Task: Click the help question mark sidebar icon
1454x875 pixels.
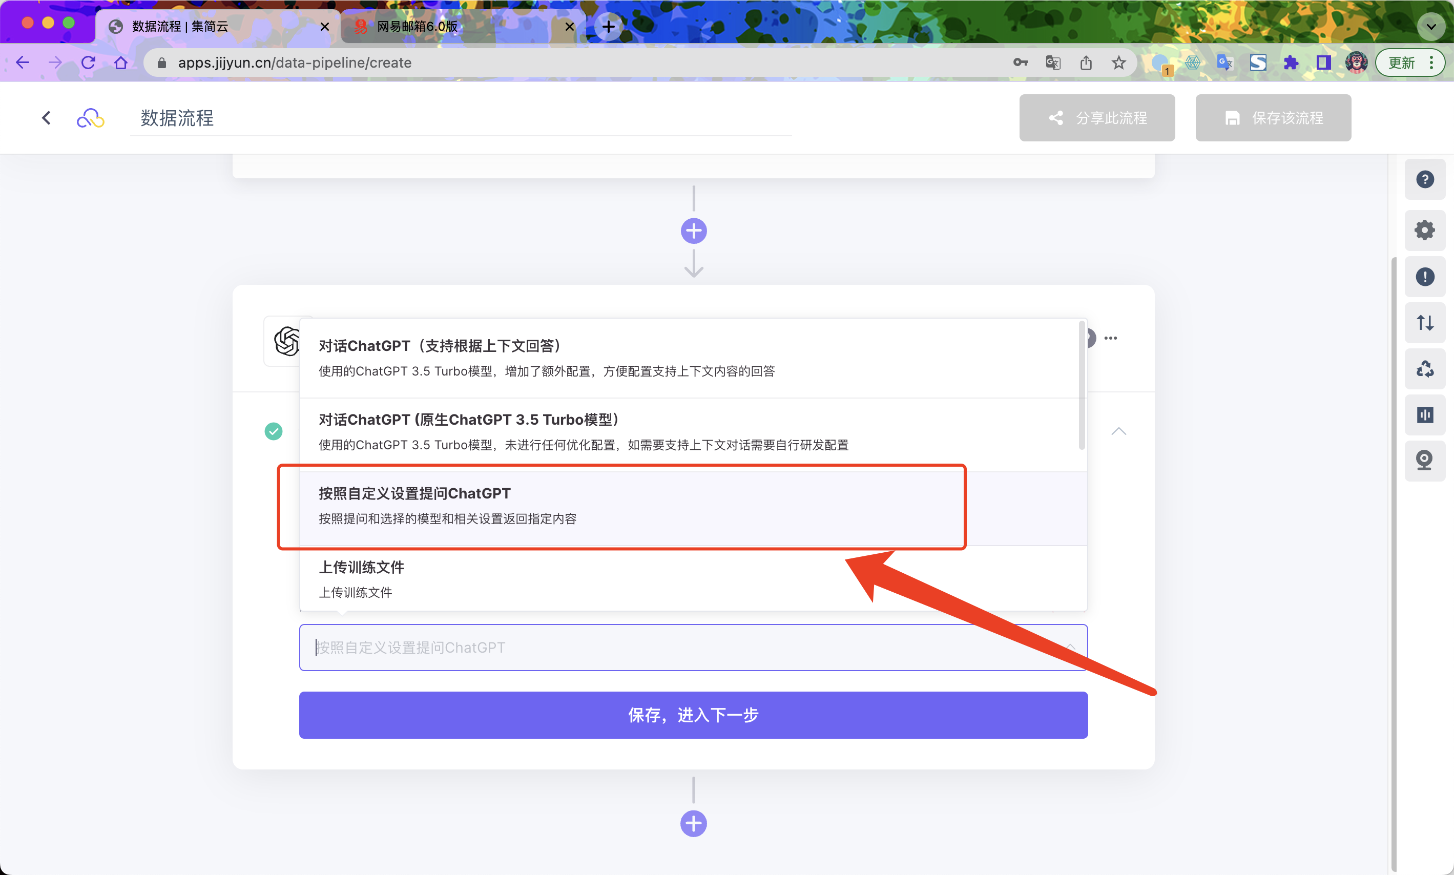Action: 1424,179
